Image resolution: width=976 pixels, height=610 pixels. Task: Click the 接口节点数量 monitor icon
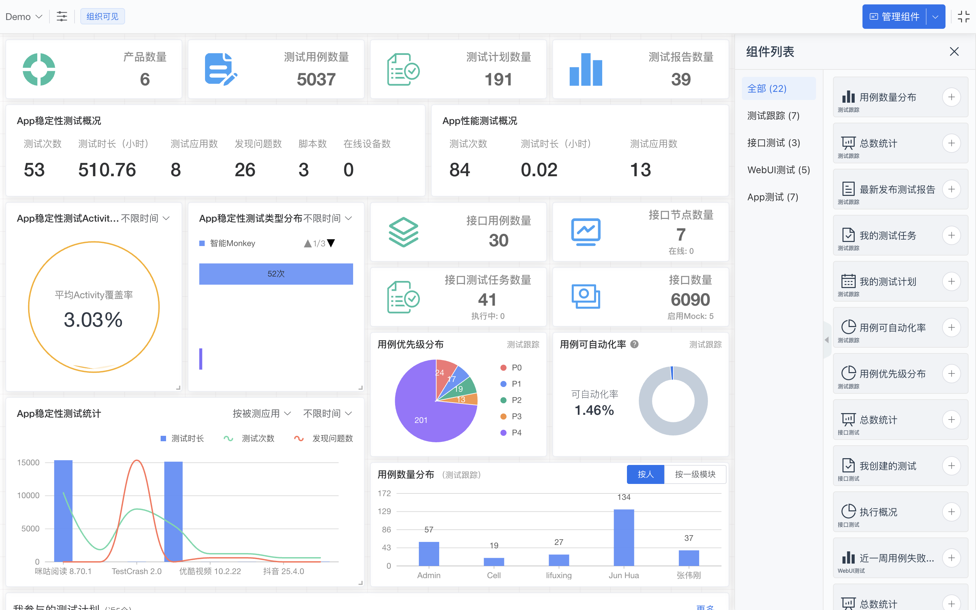(586, 232)
